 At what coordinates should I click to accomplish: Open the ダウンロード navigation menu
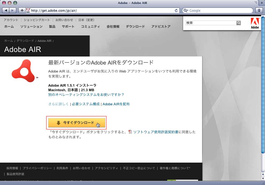[135, 26]
